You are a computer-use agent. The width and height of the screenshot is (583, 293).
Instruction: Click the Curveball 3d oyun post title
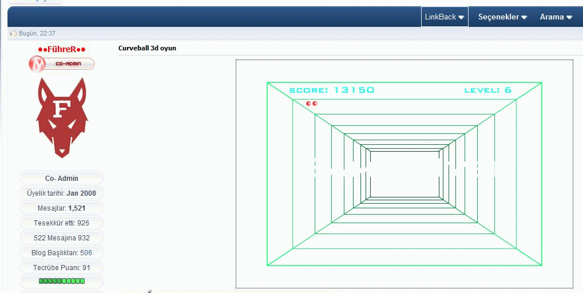(x=147, y=48)
